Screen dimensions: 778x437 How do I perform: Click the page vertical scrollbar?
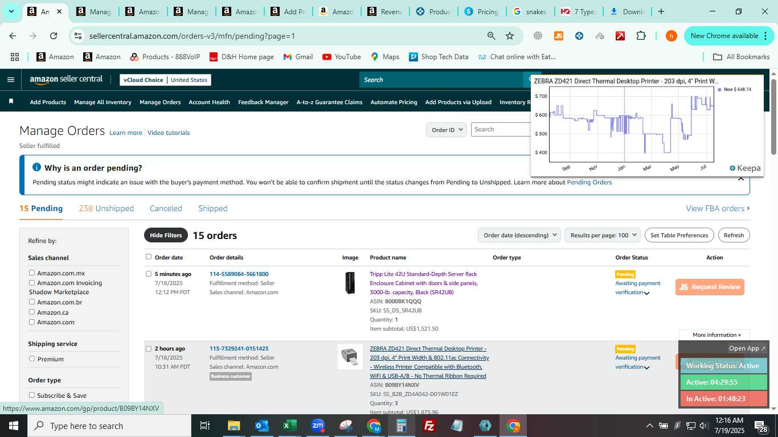tap(773, 117)
